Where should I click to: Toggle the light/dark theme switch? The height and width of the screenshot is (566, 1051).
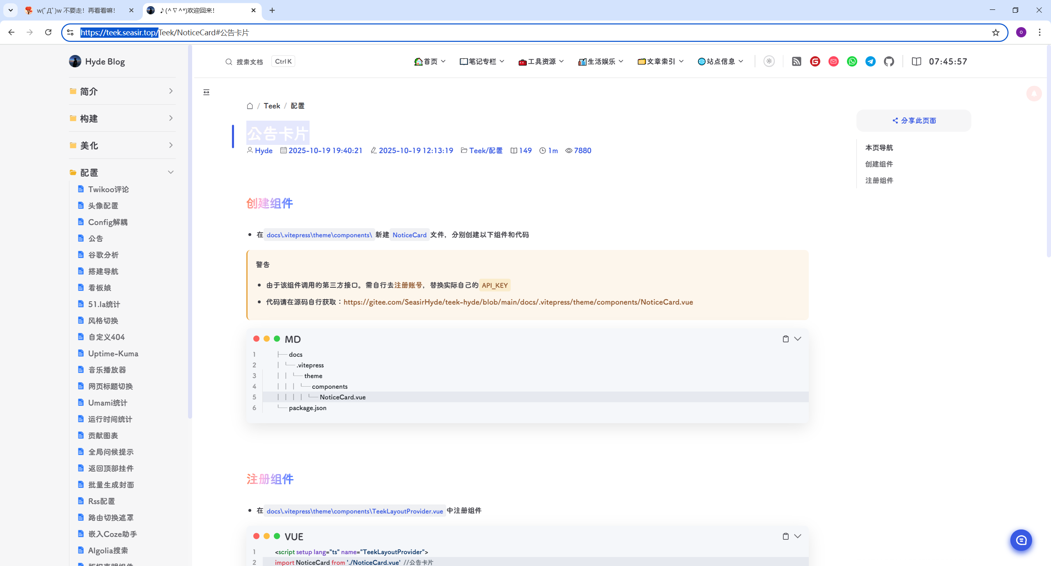tap(769, 62)
